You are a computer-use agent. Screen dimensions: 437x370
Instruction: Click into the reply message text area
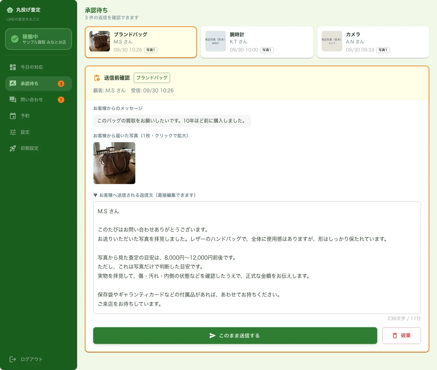tap(257, 258)
